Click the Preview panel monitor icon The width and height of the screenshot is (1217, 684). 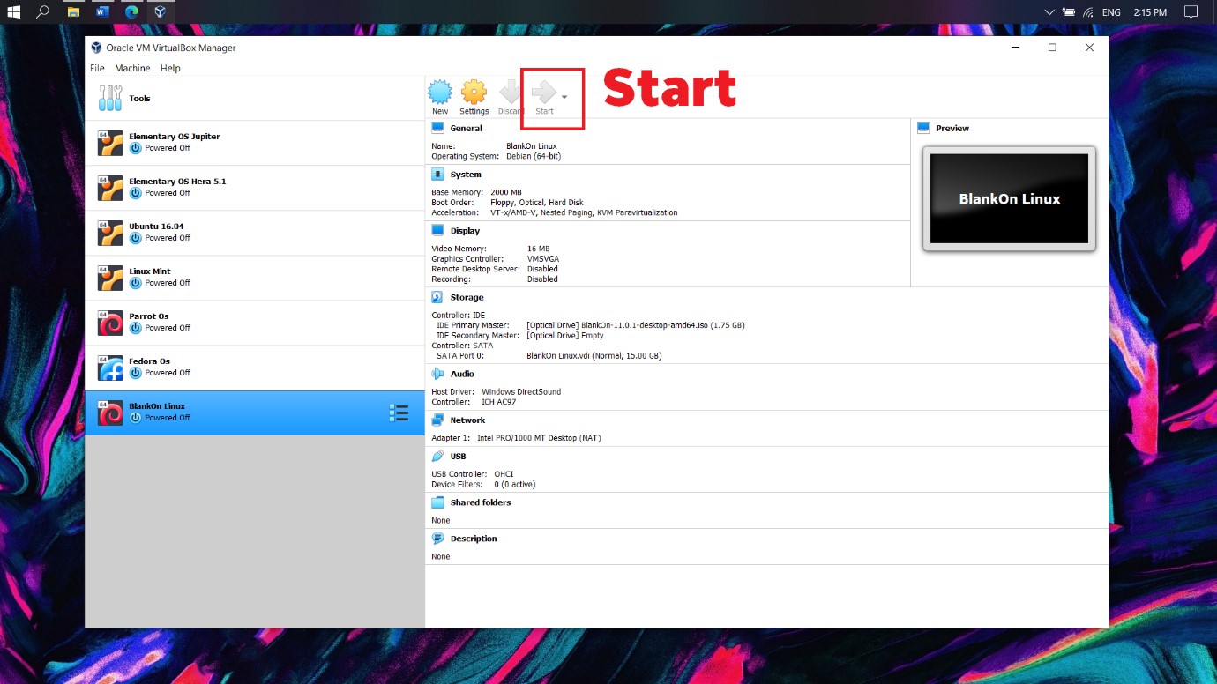coord(923,128)
